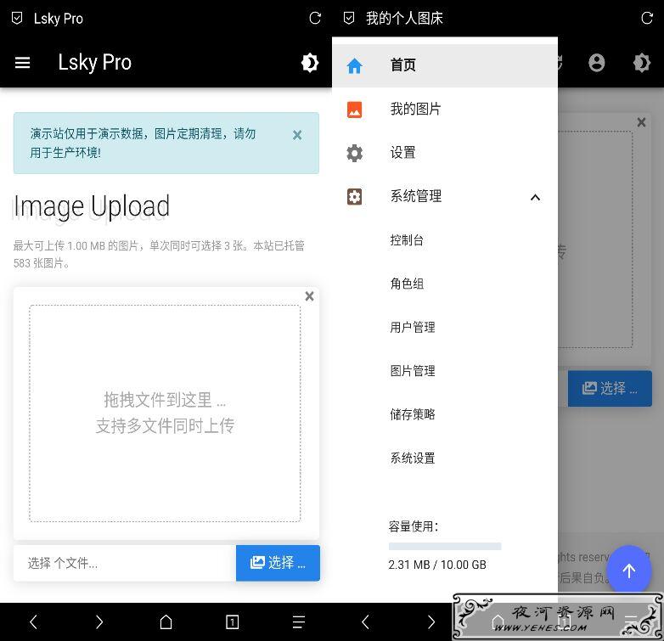Click the brown admin icon beside 系统管理
Image resolution: width=664 pixels, height=641 pixels.
pos(354,196)
